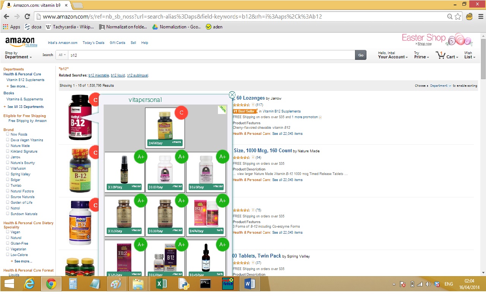This screenshot has height=303, width=486.
Task: Click A+ badge on the $0.09/day spray product
Action: click(140, 157)
